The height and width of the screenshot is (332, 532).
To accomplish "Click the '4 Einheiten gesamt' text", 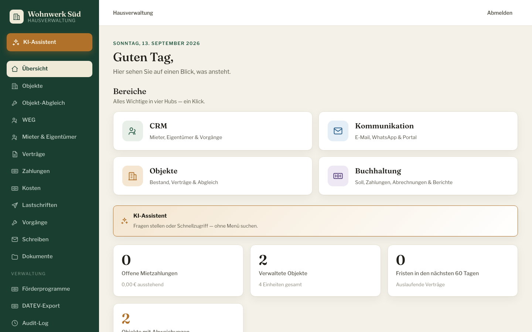I will pos(280,284).
